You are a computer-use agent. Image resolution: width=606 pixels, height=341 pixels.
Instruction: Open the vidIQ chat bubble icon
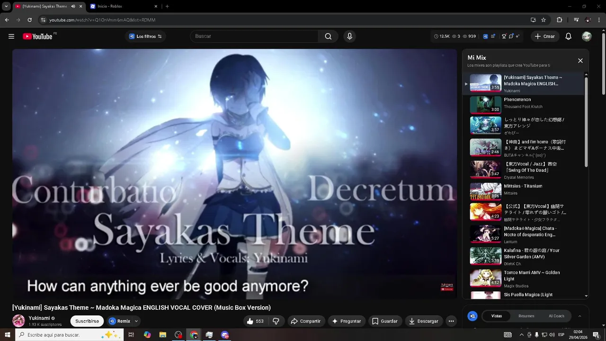[x=511, y=36]
